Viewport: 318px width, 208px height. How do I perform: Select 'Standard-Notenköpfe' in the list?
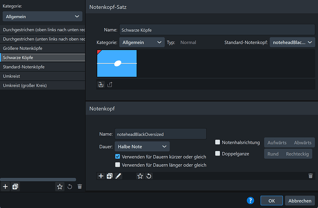click(x=42, y=67)
